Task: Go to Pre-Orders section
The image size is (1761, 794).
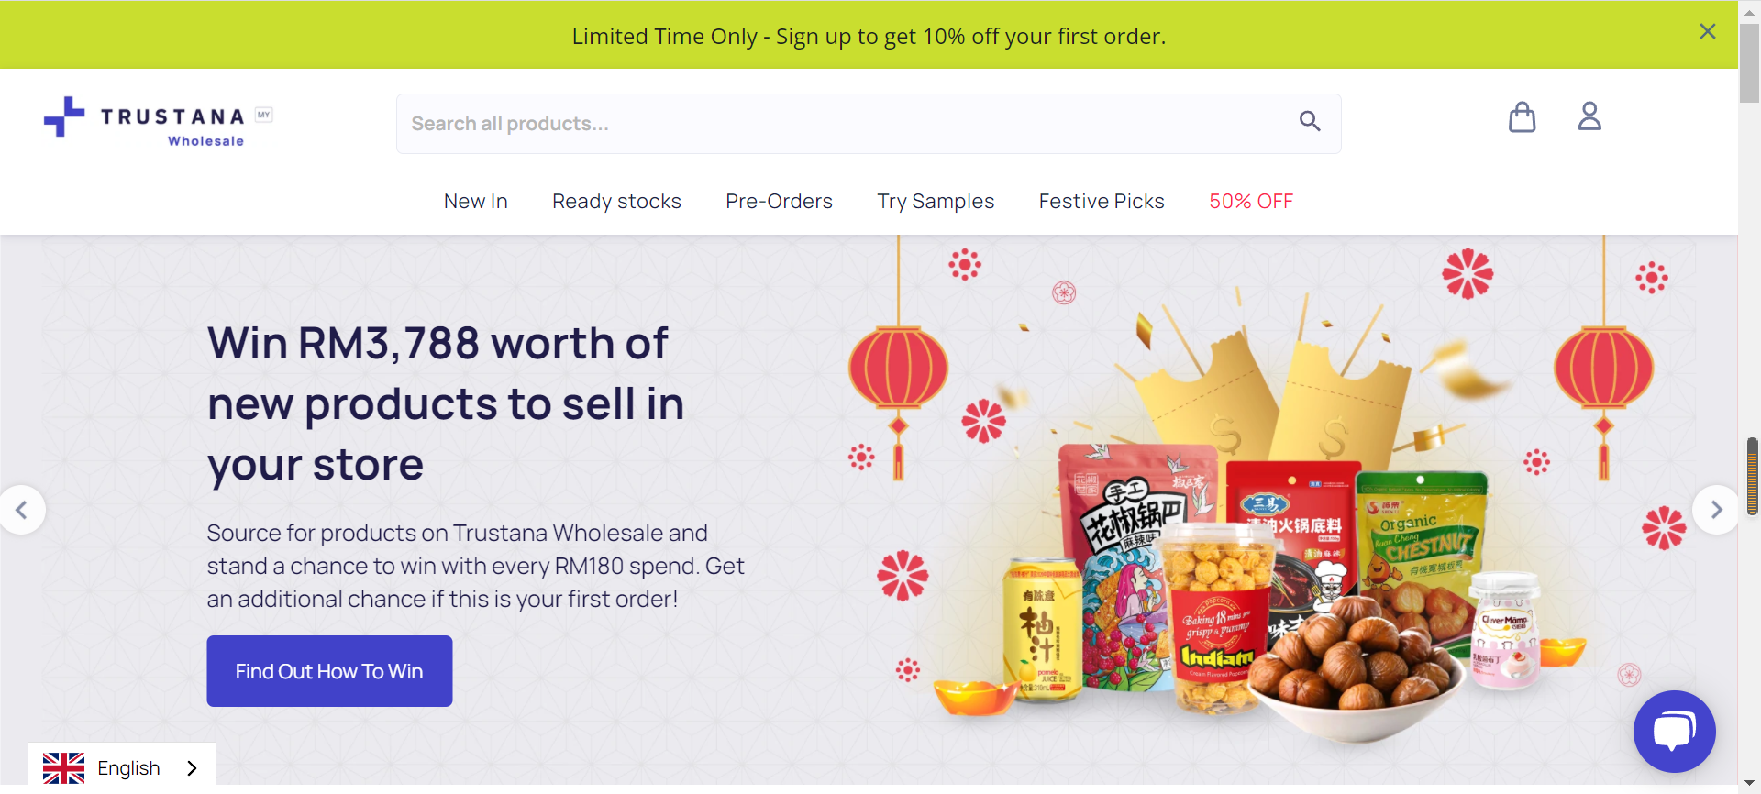Action: tap(779, 202)
